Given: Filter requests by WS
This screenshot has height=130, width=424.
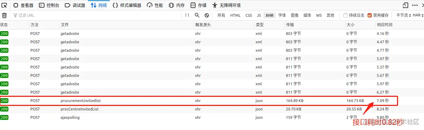Looking at the screenshot, I should (x=319, y=15).
